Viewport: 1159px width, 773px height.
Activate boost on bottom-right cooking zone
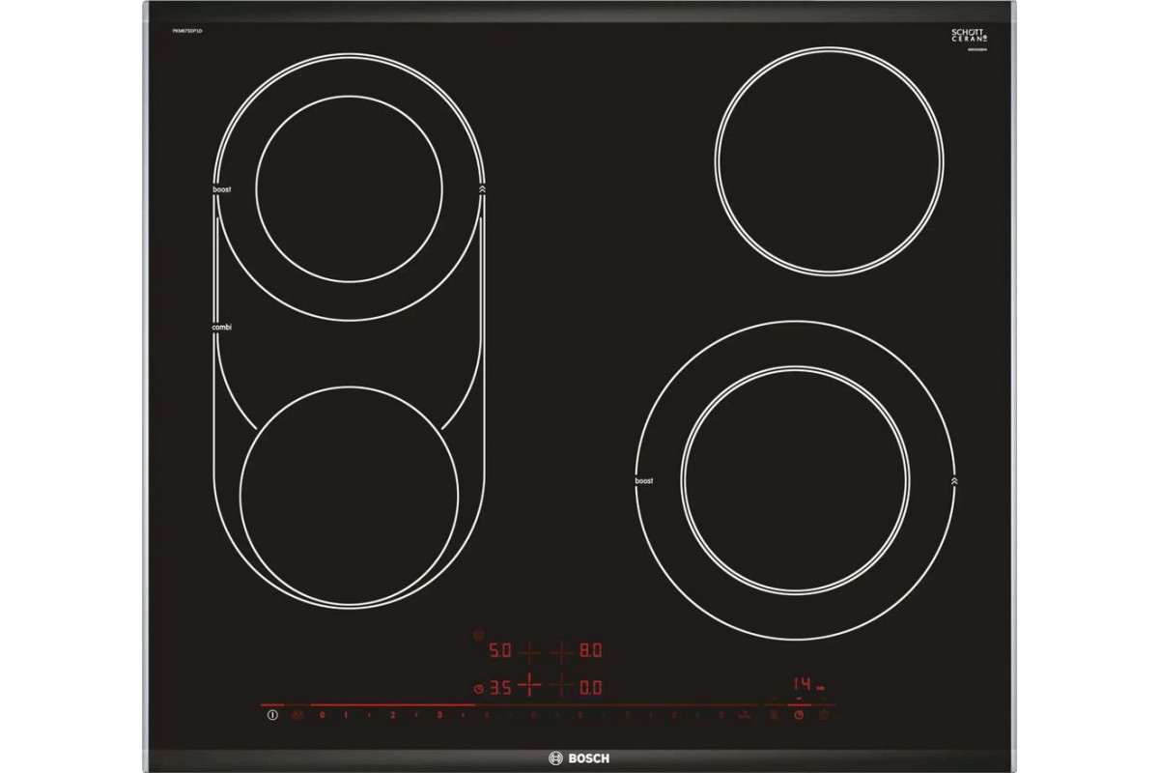click(644, 480)
